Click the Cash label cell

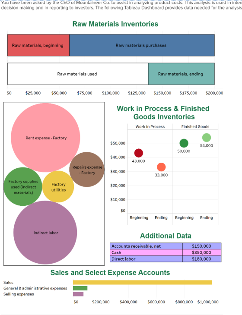click(146, 252)
